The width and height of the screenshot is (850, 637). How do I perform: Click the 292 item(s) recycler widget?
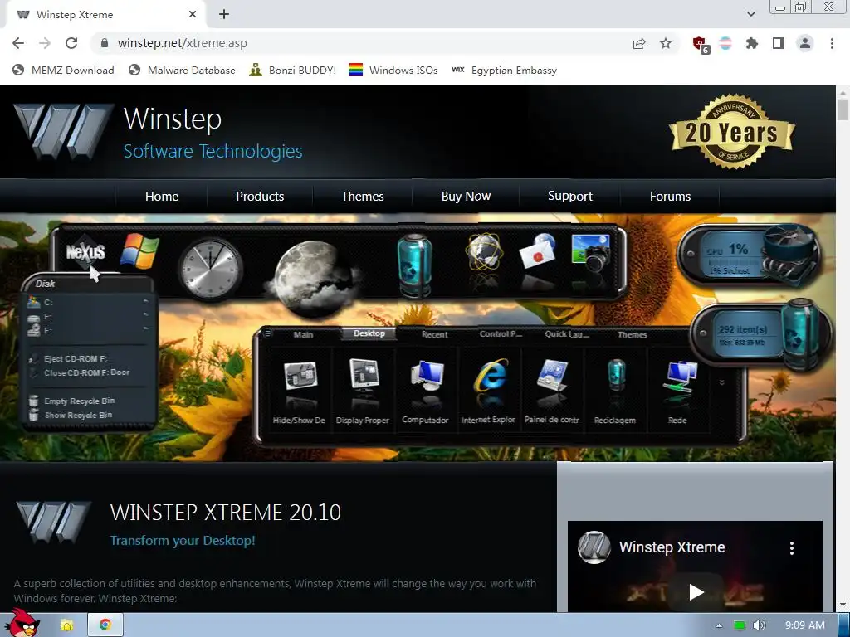tap(762, 335)
